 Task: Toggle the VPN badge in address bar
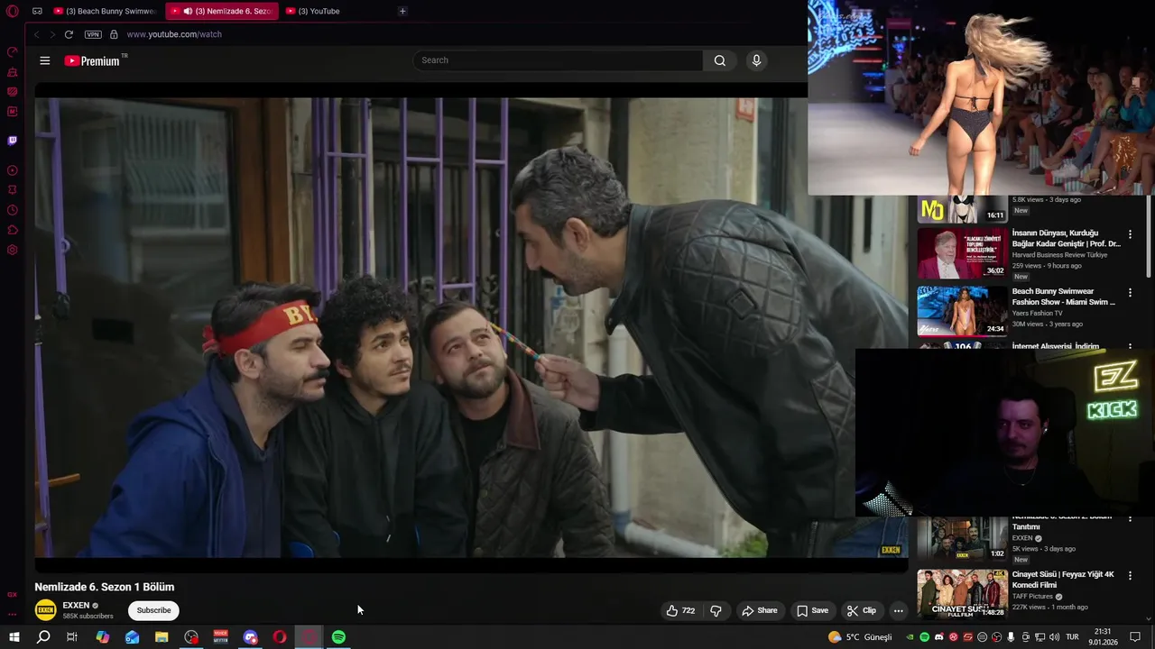coord(93,34)
